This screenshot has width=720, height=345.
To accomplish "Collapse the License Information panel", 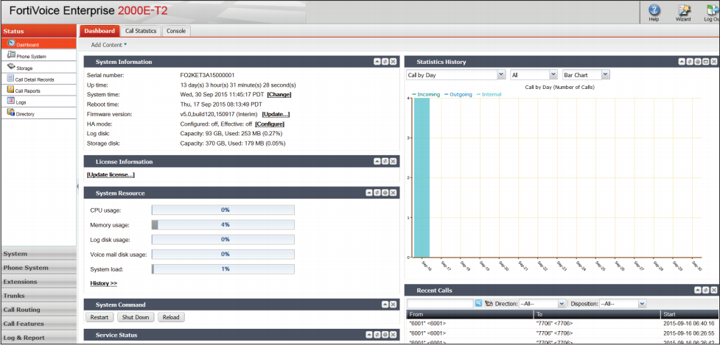I will click(x=377, y=161).
